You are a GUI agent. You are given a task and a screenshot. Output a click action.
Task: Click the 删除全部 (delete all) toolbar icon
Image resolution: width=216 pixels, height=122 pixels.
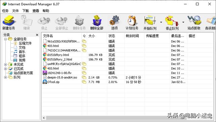(x=97, y=23)
